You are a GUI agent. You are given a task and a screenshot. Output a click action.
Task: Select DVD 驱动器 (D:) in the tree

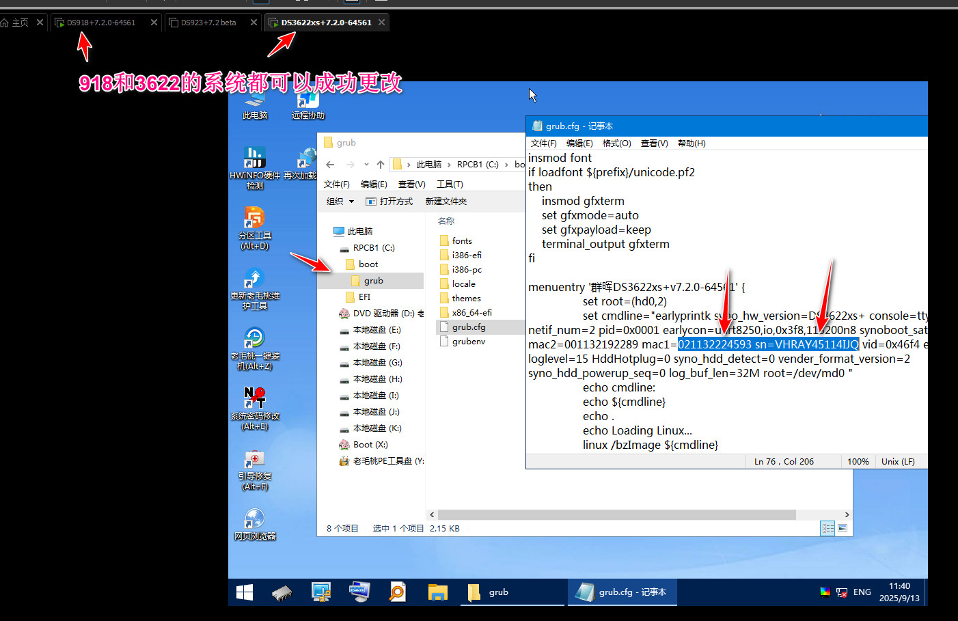[381, 314]
